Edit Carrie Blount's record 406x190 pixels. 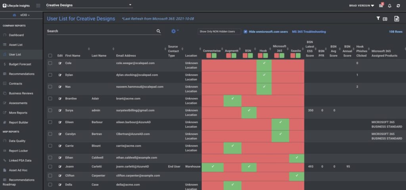click(60, 146)
